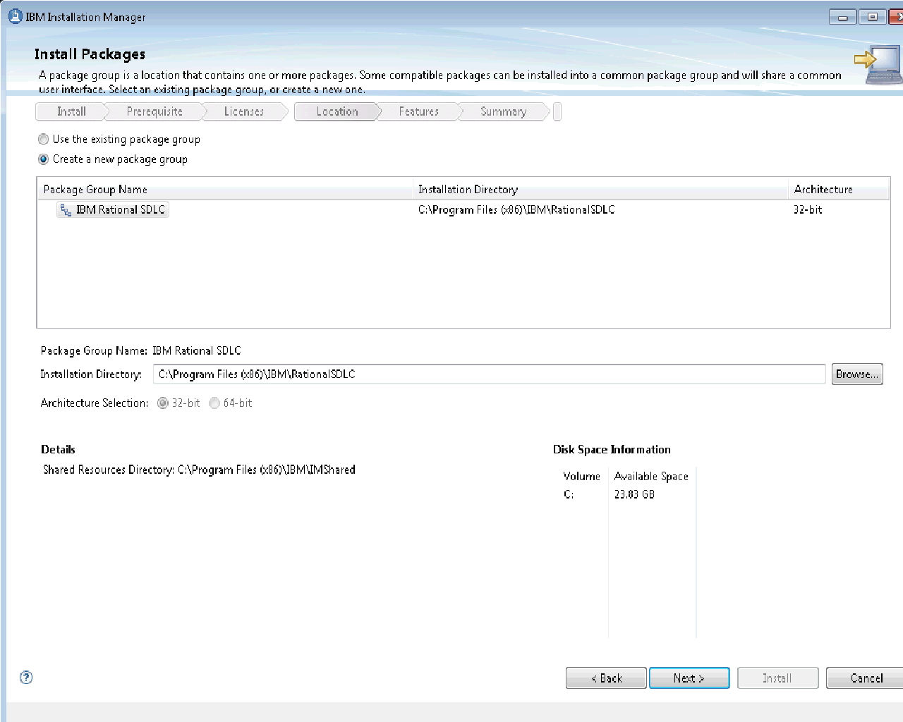
Task: Click the Architecture column header
Action: pyautogui.click(x=838, y=190)
